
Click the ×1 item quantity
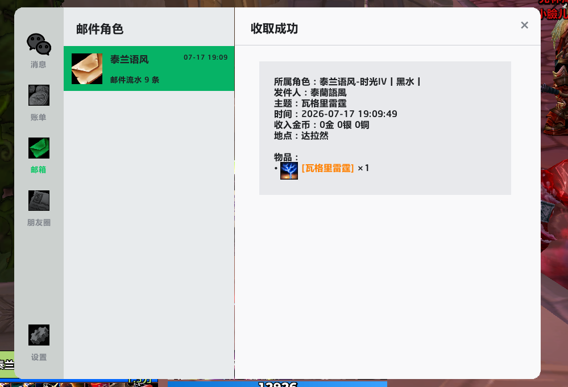click(363, 168)
